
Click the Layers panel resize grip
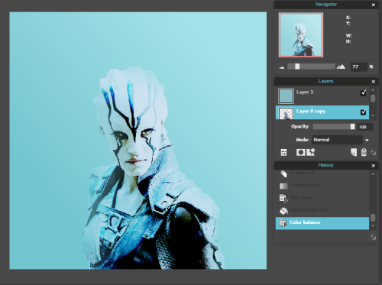pos(374,153)
